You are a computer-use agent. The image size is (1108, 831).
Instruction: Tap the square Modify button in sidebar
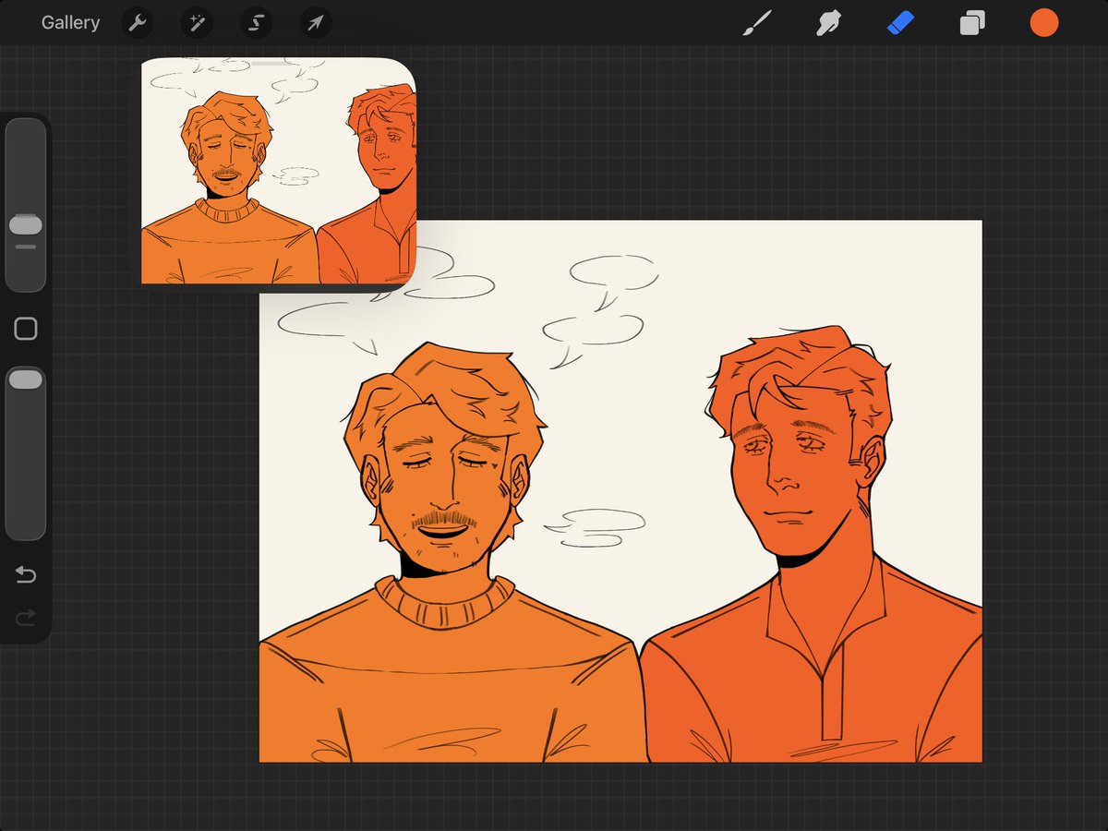tap(26, 329)
